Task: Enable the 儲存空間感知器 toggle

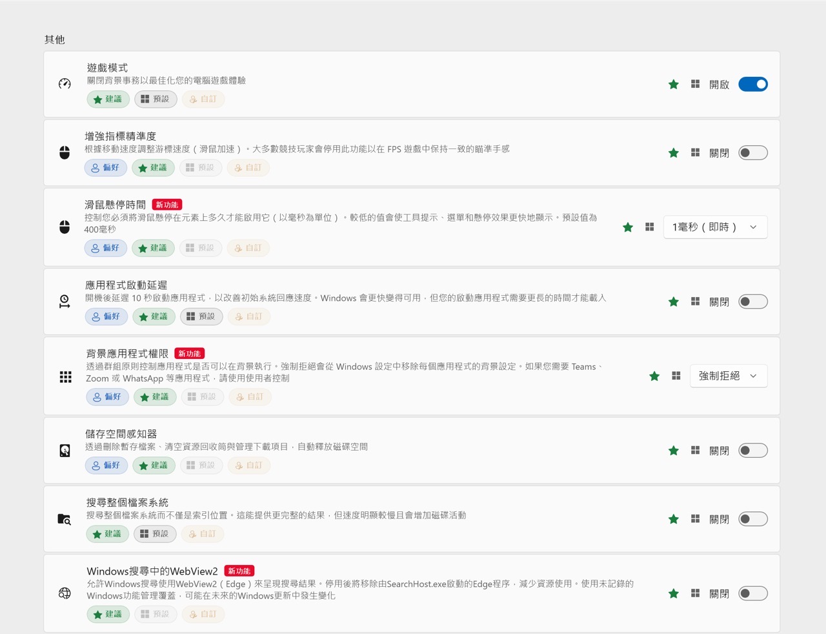Action: (x=753, y=451)
